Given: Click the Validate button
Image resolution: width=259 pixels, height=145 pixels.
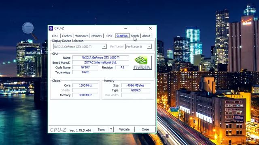Looking at the screenshot, I should click(124, 129).
